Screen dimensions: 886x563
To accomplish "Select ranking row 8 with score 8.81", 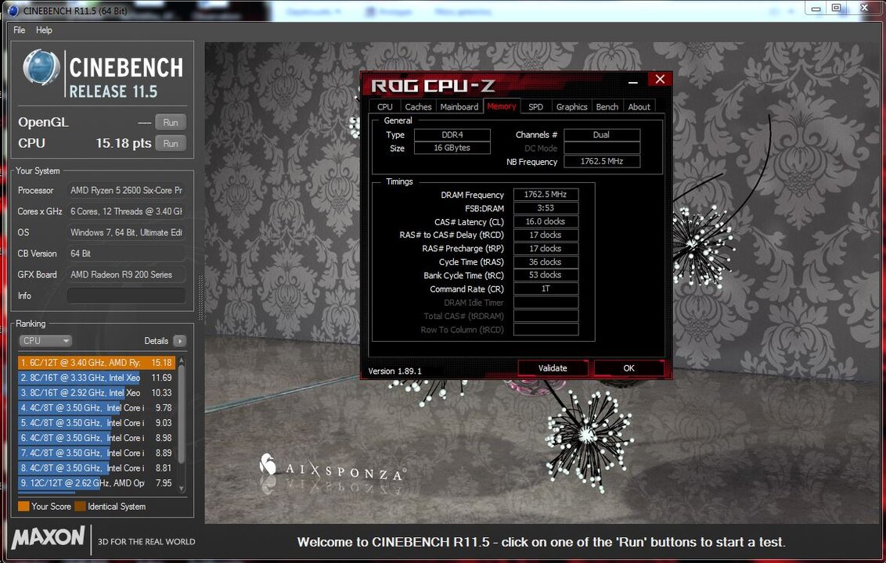I will click(x=96, y=468).
